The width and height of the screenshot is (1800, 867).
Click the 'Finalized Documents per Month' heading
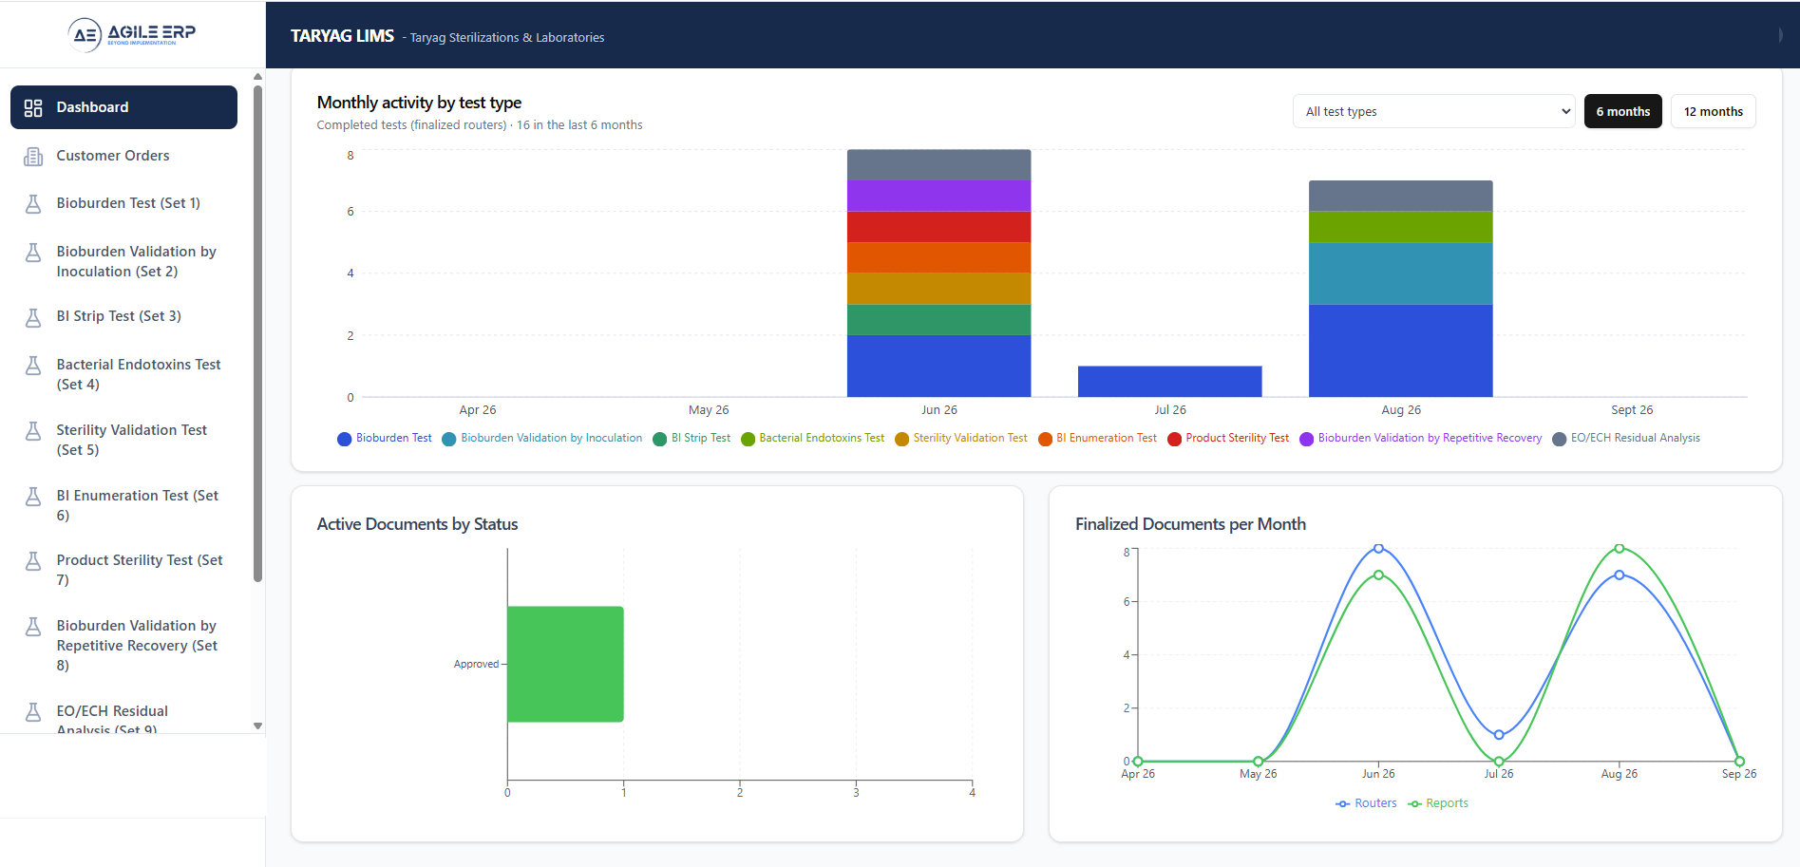click(x=1190, y=524)
